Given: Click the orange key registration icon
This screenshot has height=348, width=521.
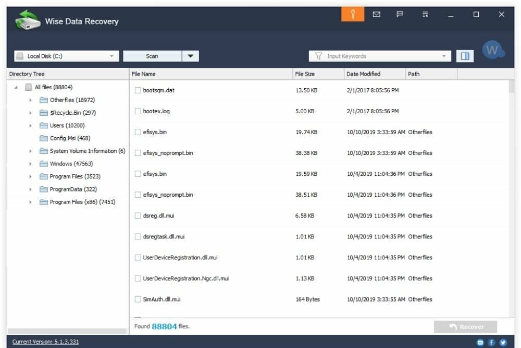Looking at the screenshot, I should coord(353,14).
